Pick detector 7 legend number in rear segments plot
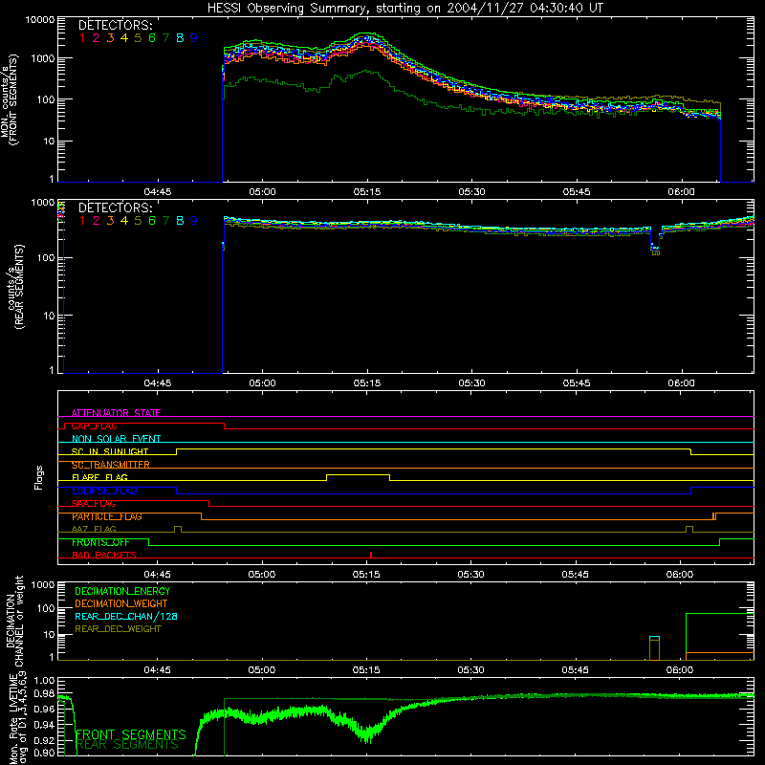This screenshot has width=765, height=765. tap(165, 221)
